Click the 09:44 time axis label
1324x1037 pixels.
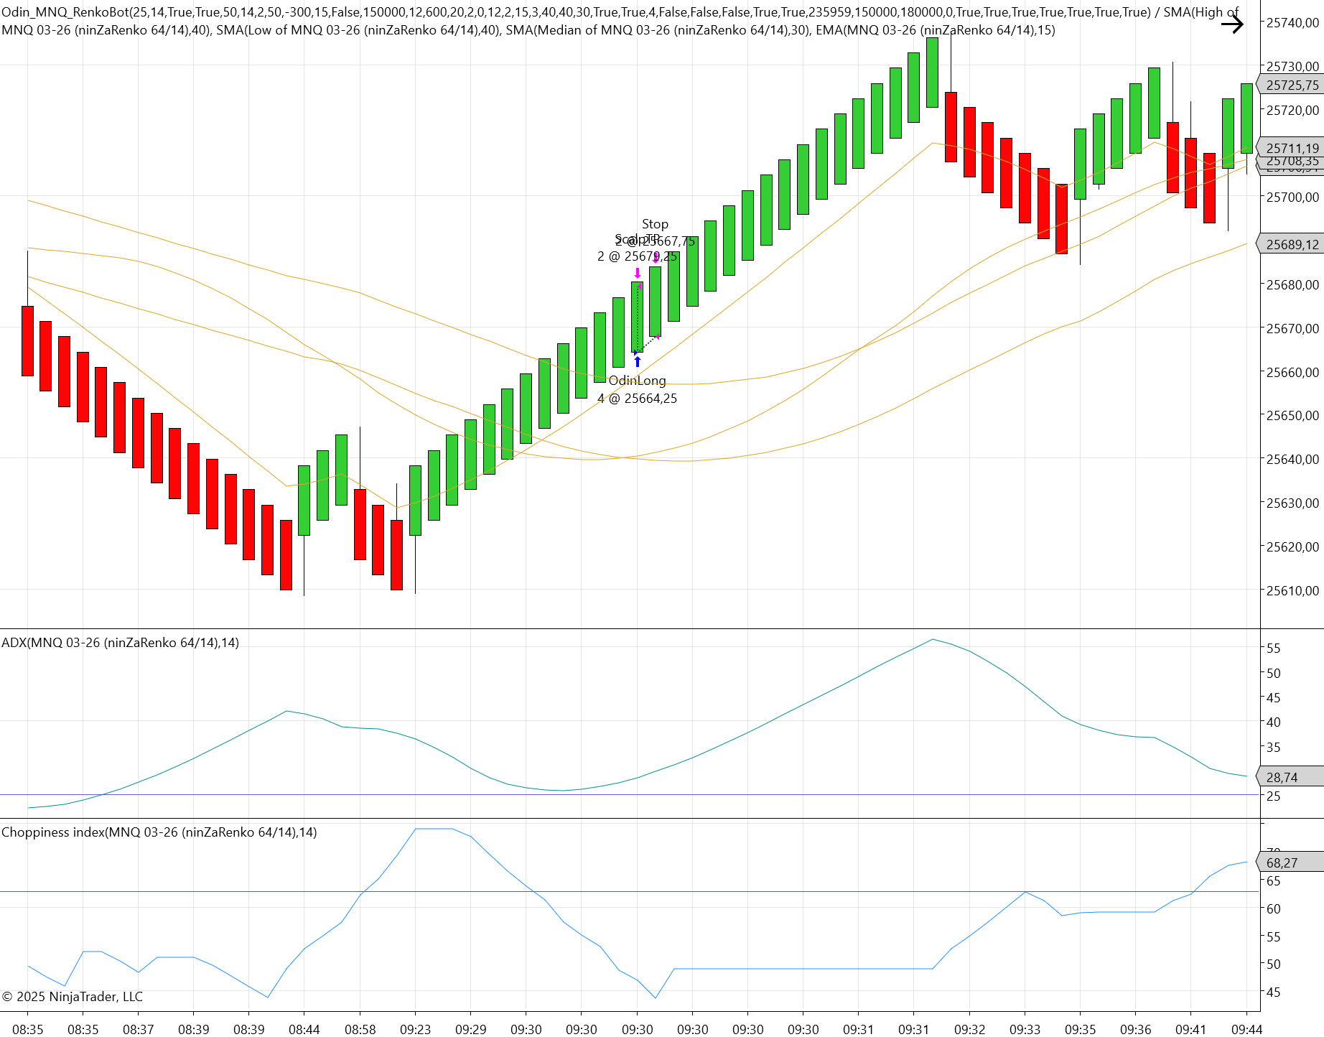click(x=1246, y=1029)
